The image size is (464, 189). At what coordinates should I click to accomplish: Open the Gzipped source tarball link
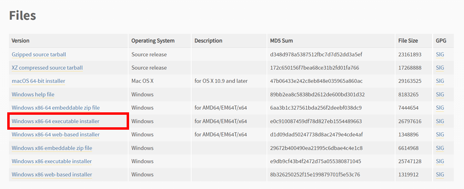pyautogui.click(x=39, y=54)
